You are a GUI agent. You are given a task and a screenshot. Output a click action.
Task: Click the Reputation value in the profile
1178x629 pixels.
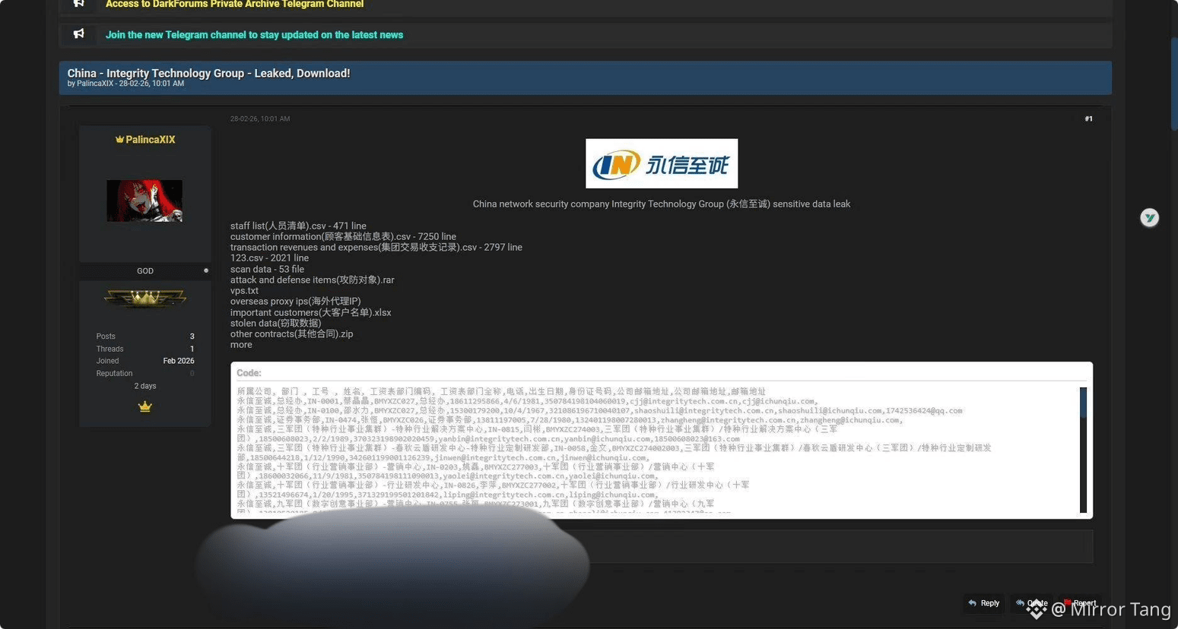(x=192, y=374)
